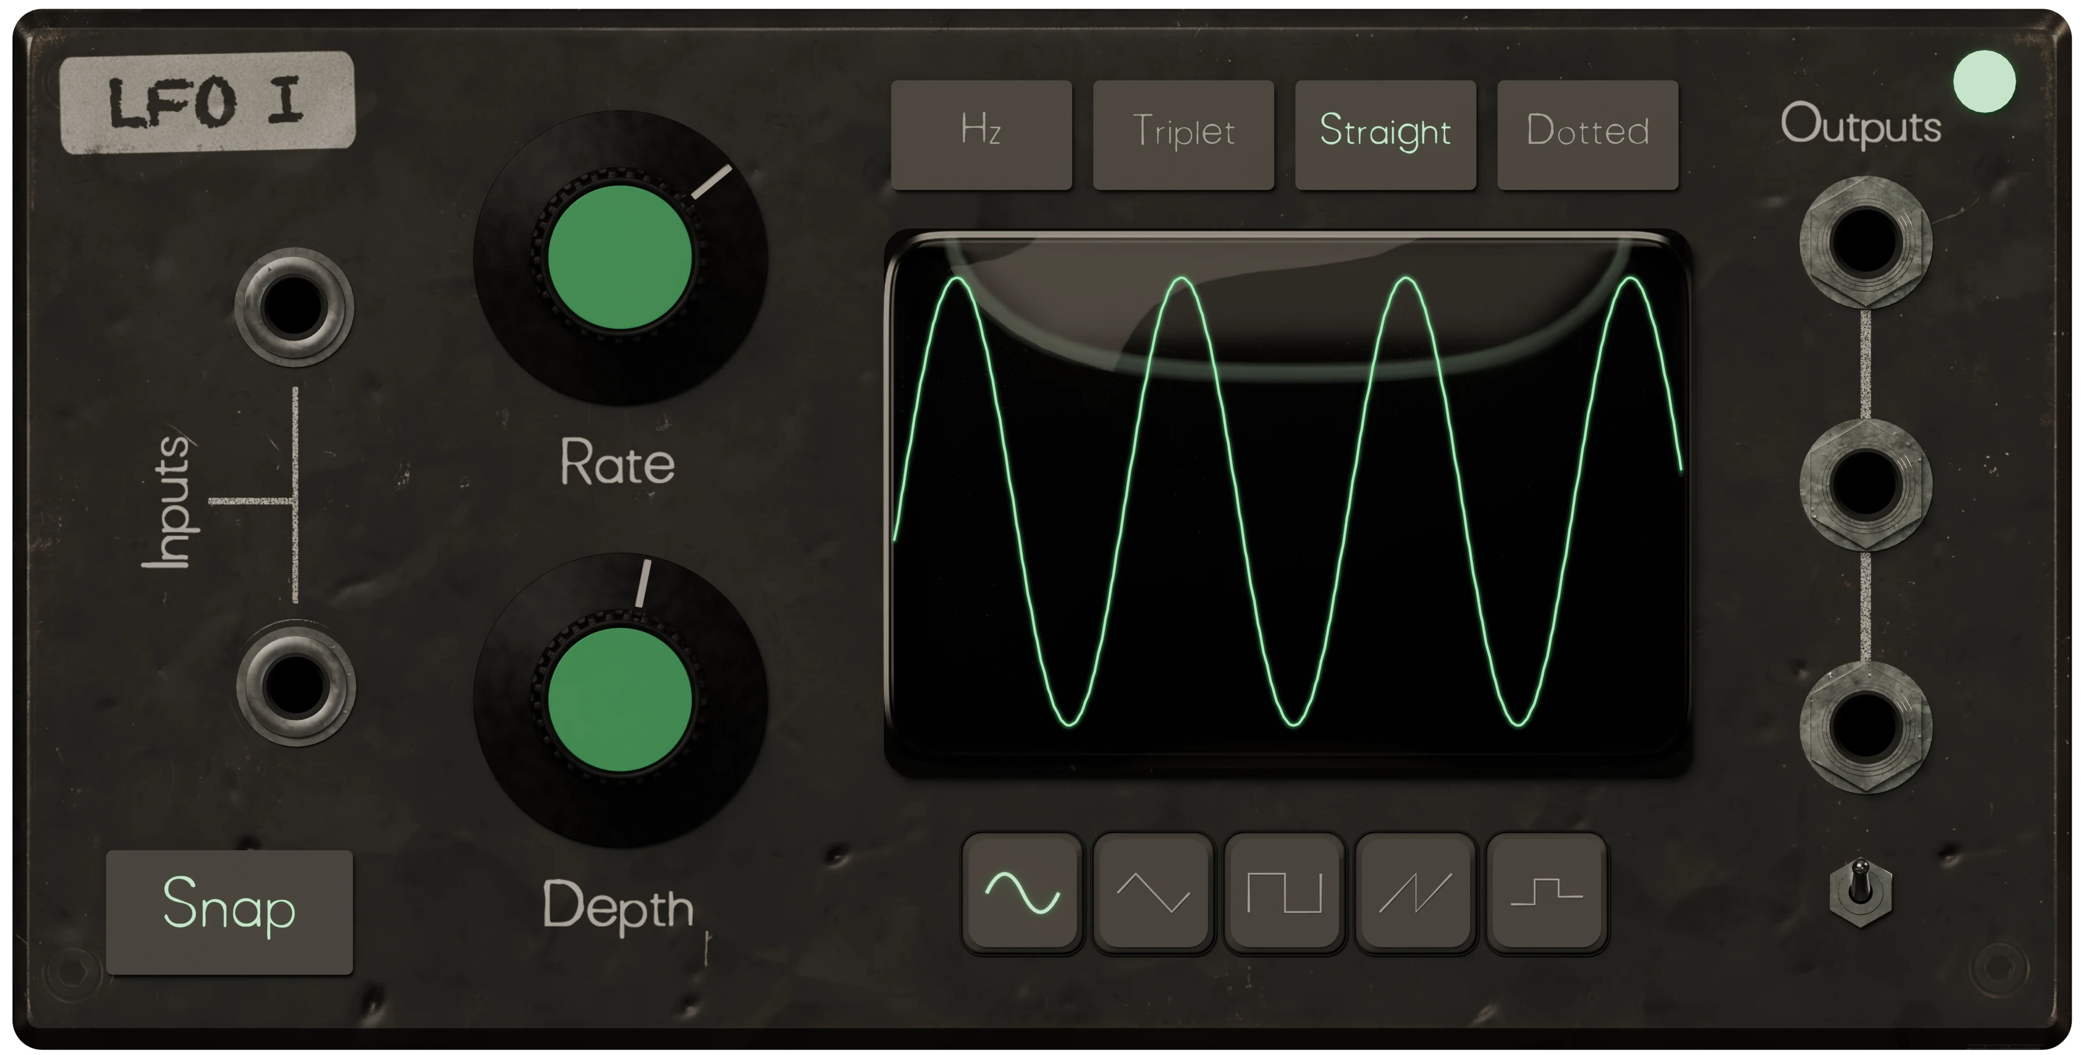Click the Rate label text
2081x1055 pixels.
(x=617, y=463)
